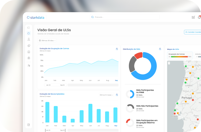Screen dimensions: 201x132
Task: Click the gray segment of donut chart
Action: (x=132, y=64)
